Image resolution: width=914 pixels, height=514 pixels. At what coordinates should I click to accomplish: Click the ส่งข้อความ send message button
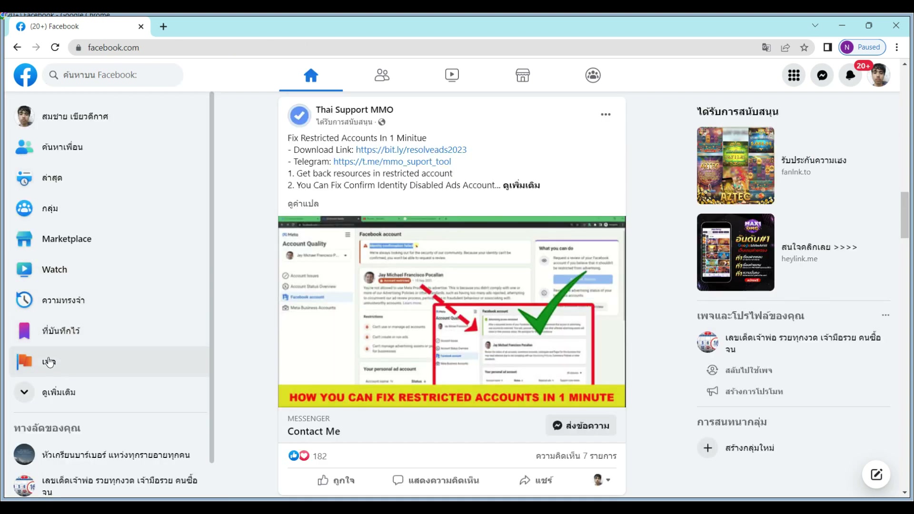click(x=581, y=425)
